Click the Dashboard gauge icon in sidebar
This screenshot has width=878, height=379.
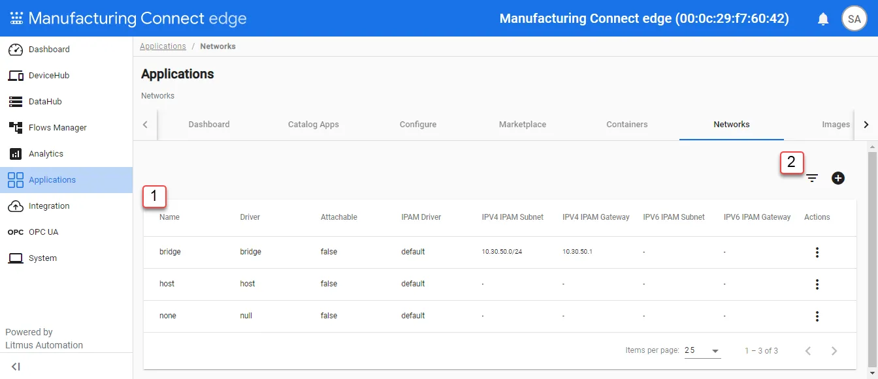coord(16,50)
